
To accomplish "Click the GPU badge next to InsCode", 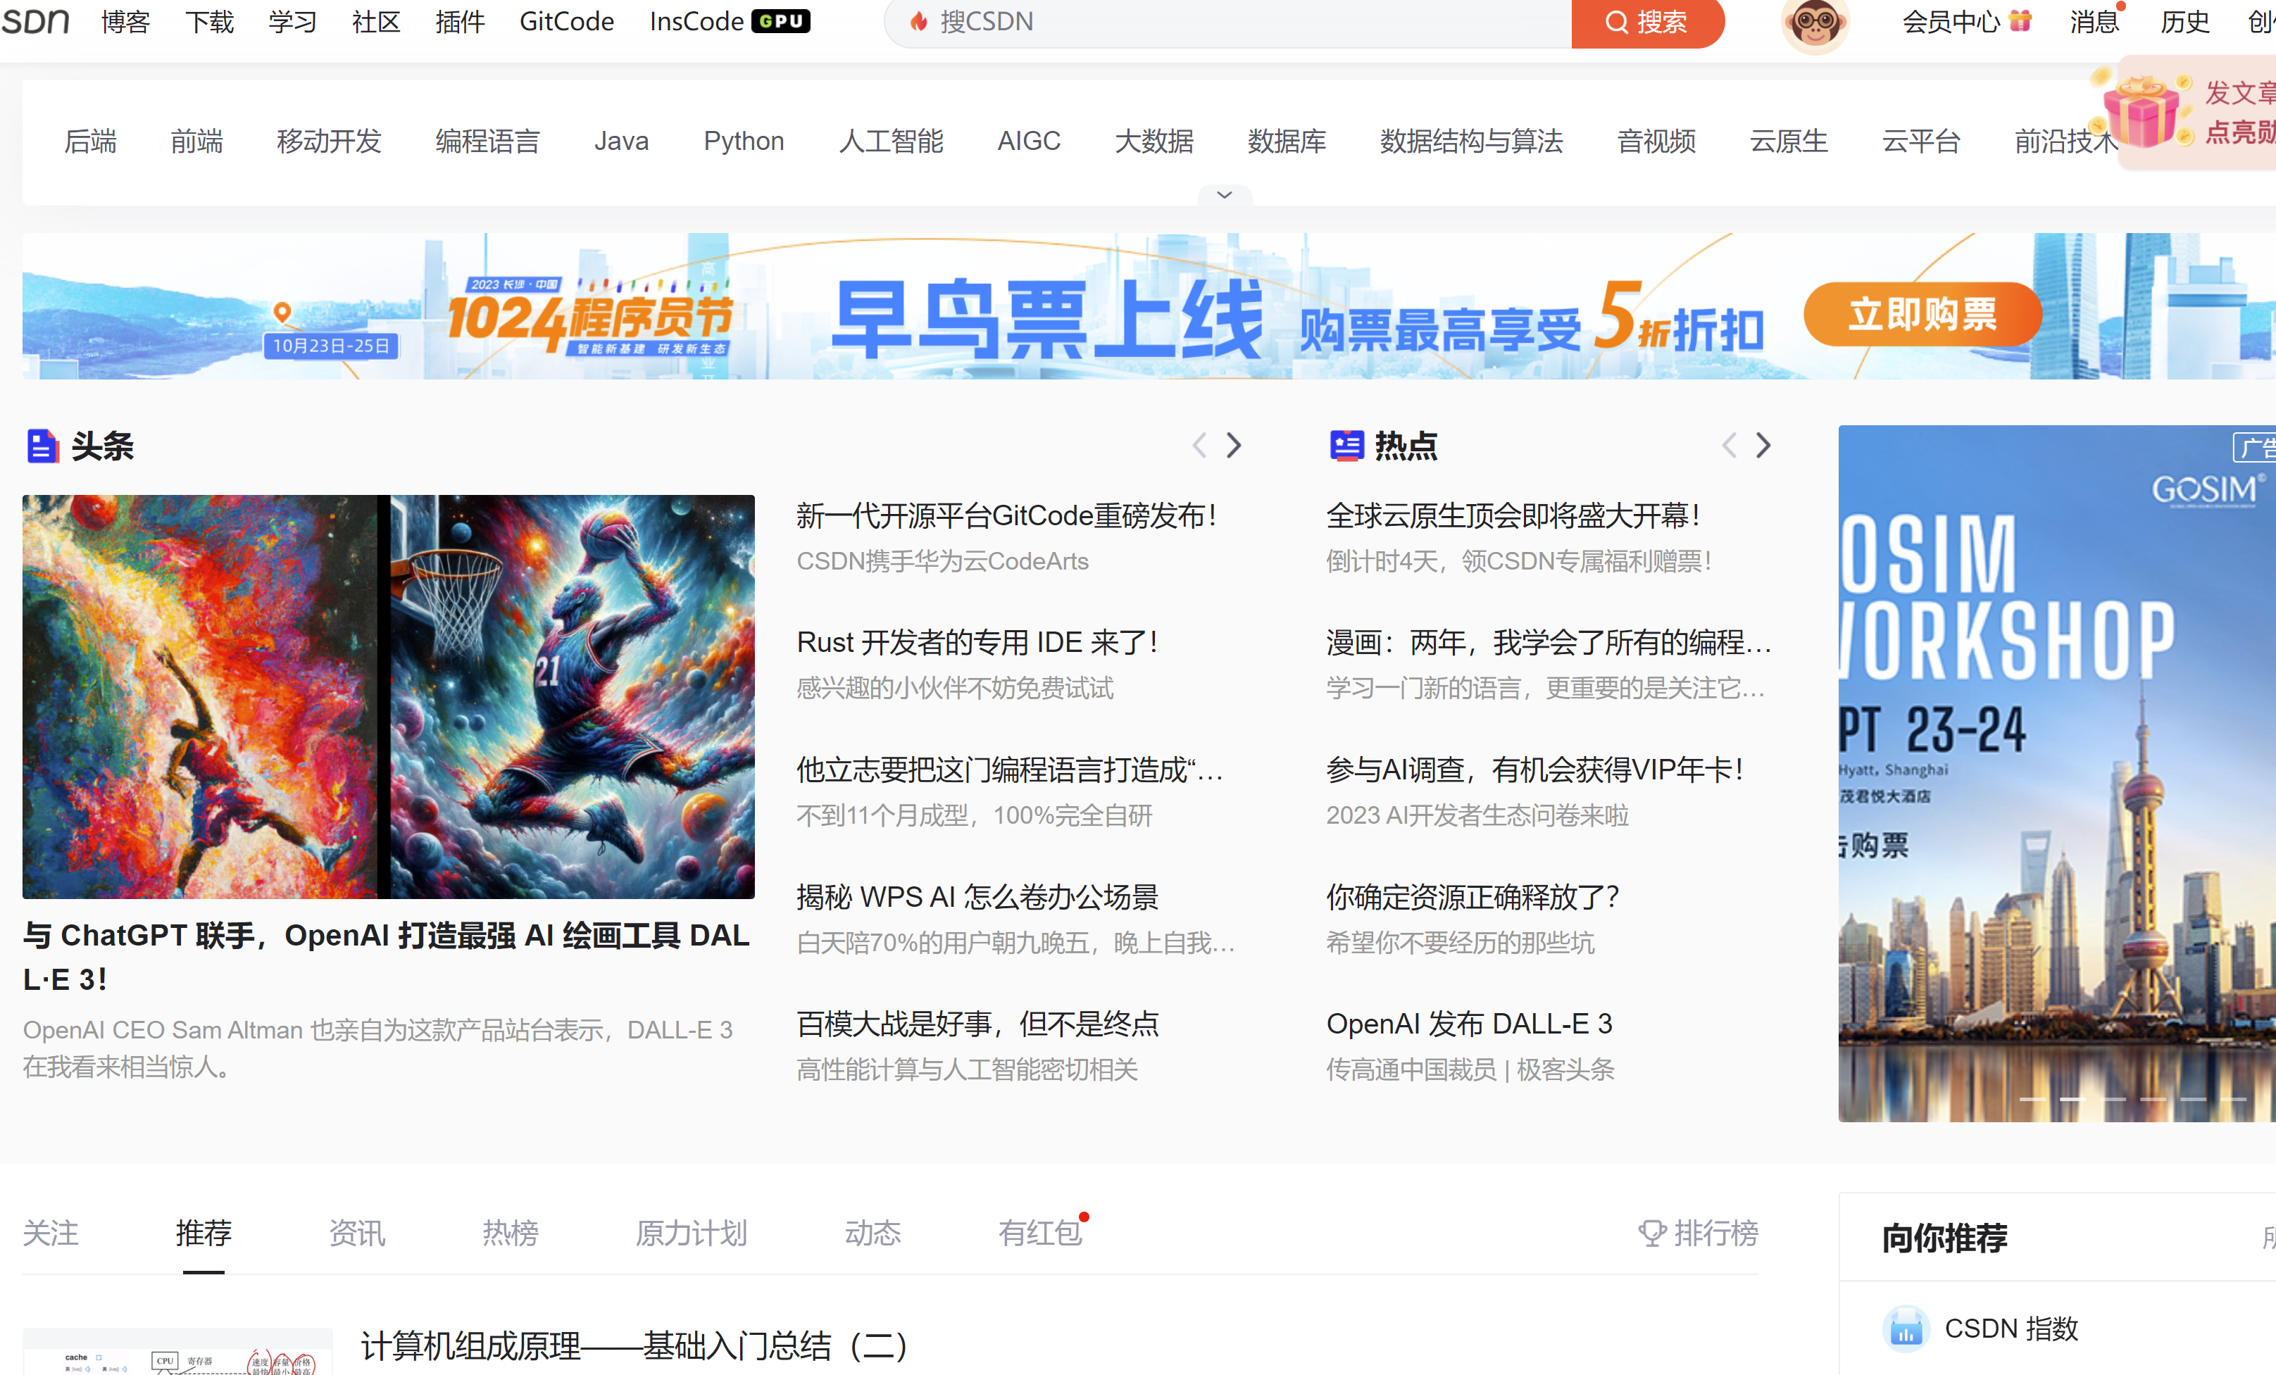I will coord(780,21).
